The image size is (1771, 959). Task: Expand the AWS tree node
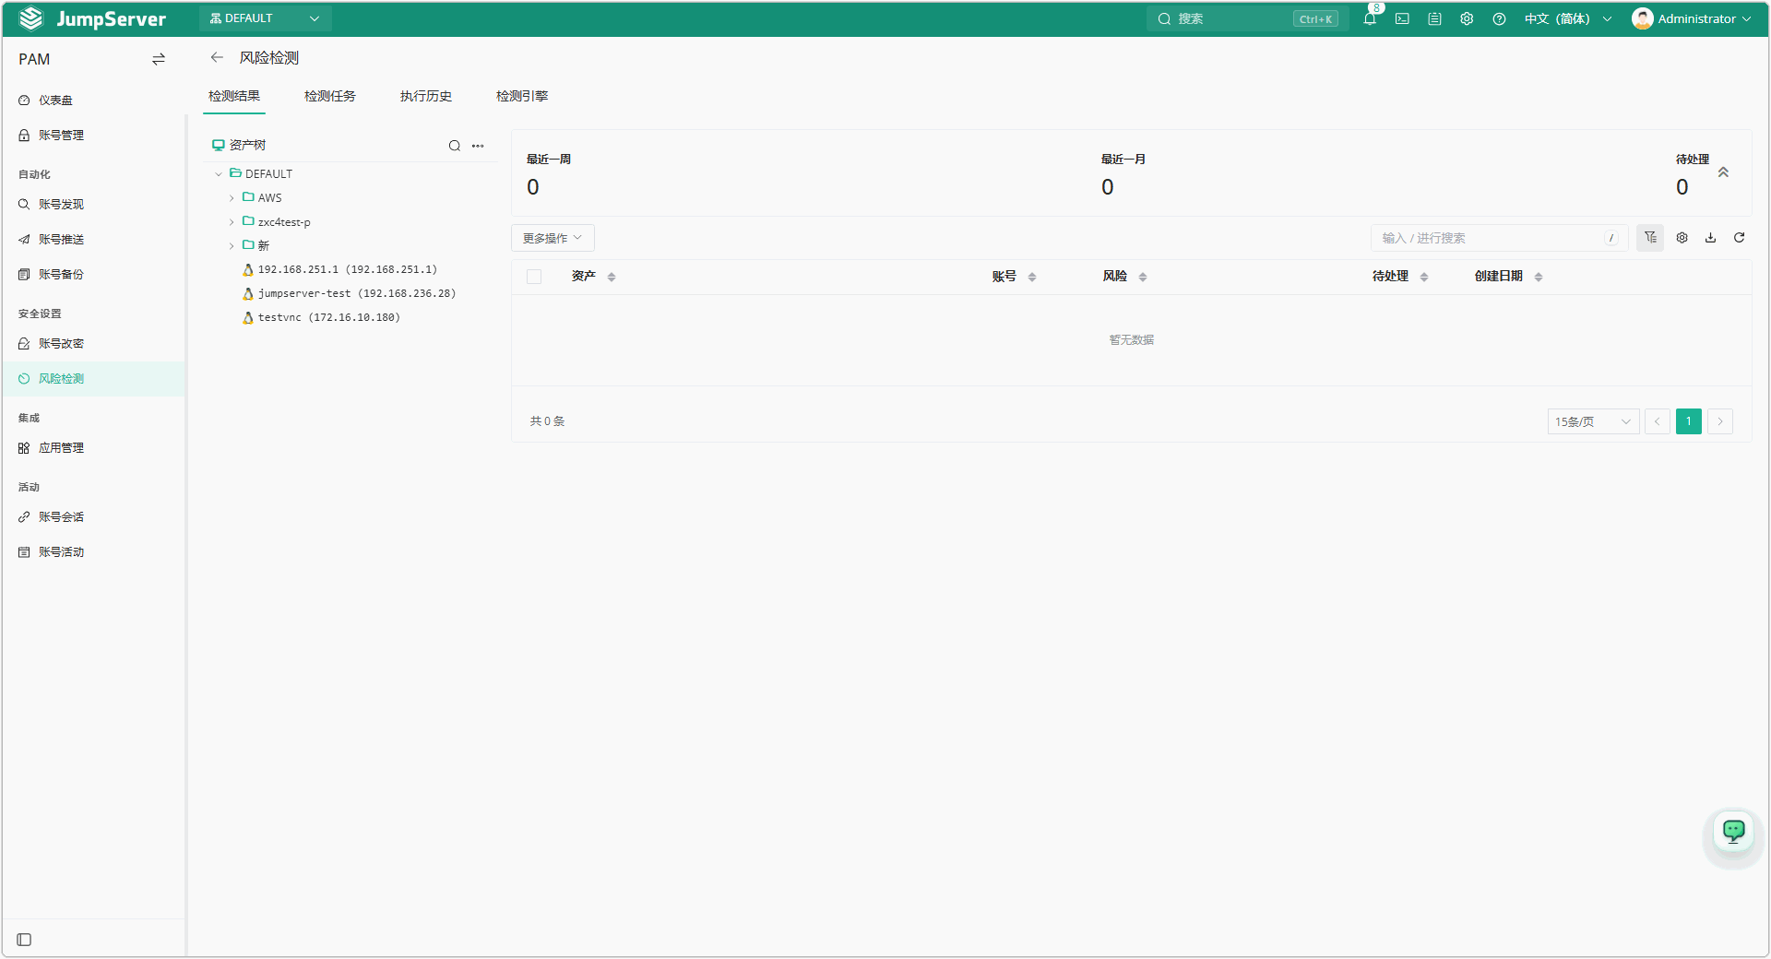232,198
